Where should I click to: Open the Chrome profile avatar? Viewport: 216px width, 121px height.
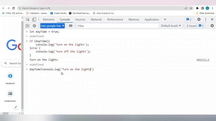pos(207,8)
